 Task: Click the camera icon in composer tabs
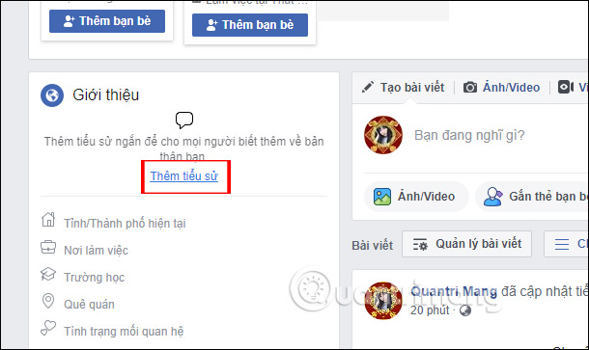pyautogui.click(x=470, y=88)
